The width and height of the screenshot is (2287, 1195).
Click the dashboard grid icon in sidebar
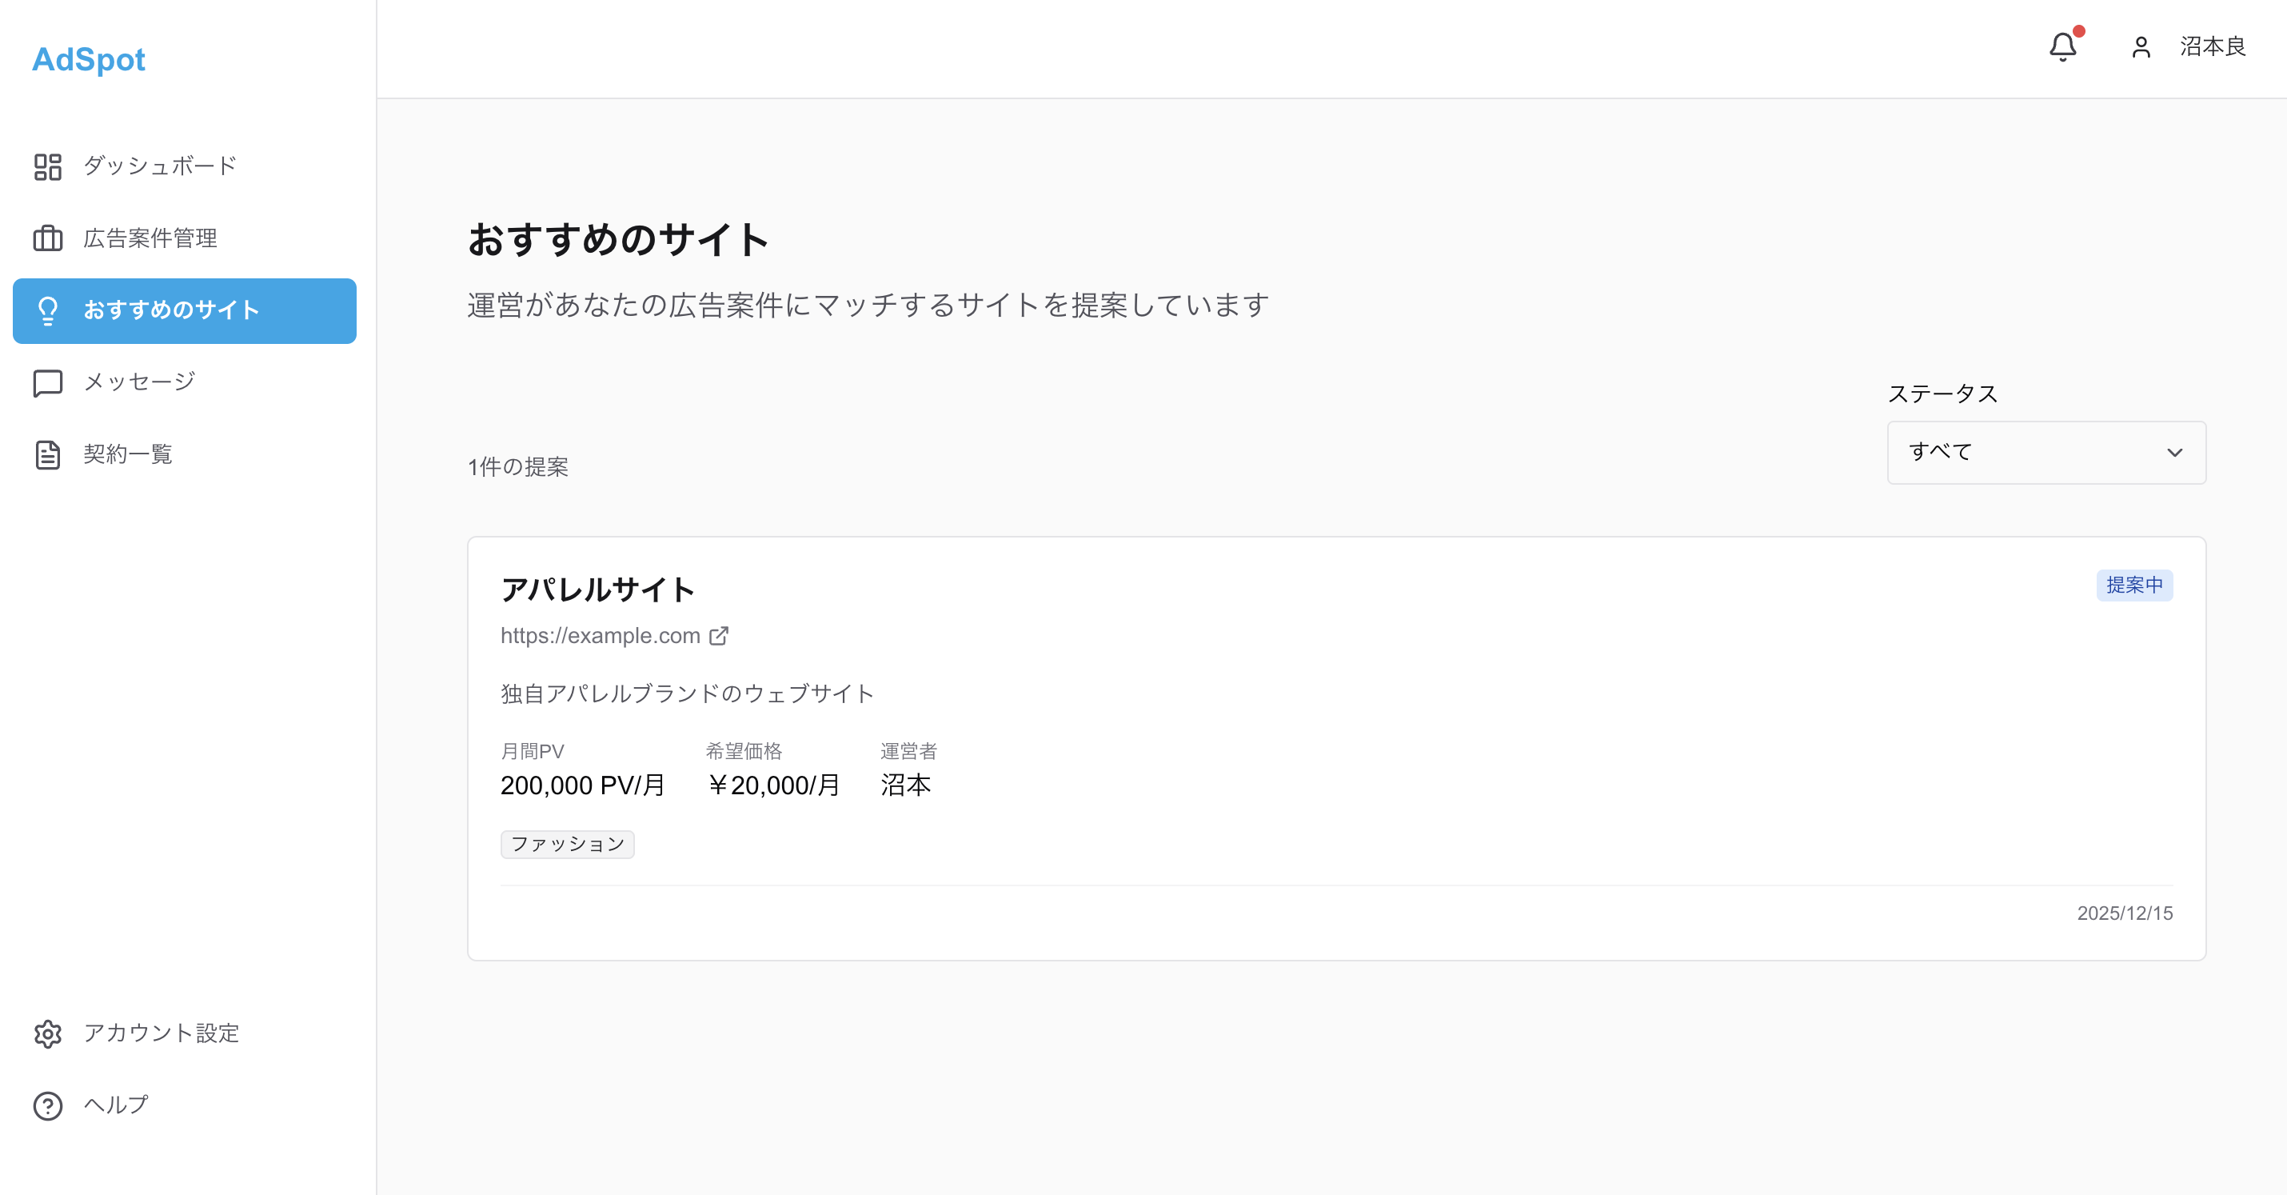(x=47, y=166)
